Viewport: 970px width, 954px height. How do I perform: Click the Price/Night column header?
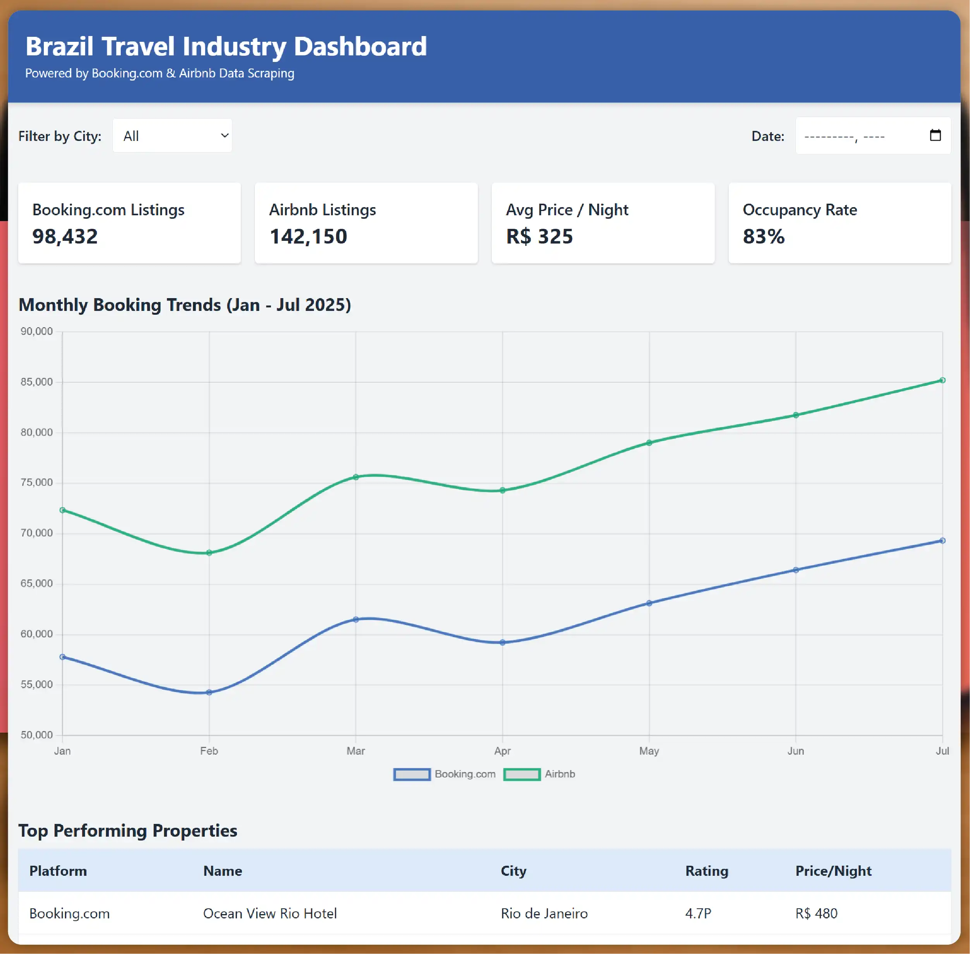coord(833,871)
